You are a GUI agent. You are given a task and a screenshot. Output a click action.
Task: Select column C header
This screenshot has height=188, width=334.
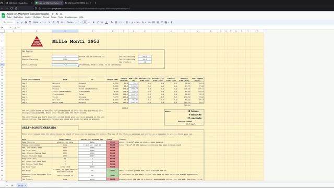[x=65, y=31]
